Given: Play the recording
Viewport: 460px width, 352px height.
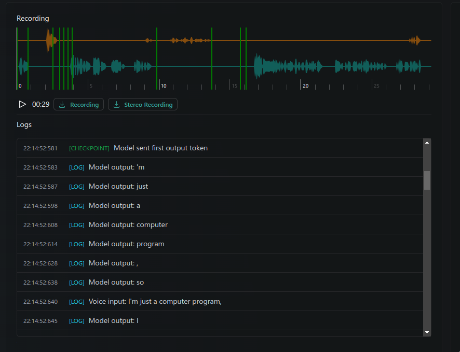Looking at the screenshot, I should point(22,104).
